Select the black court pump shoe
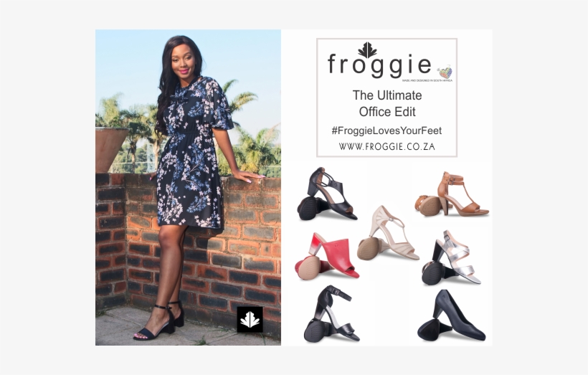 pos(452,315)
